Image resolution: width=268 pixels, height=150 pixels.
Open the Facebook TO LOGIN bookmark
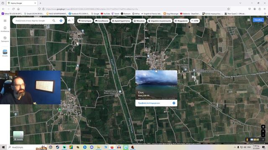point(79,14)
